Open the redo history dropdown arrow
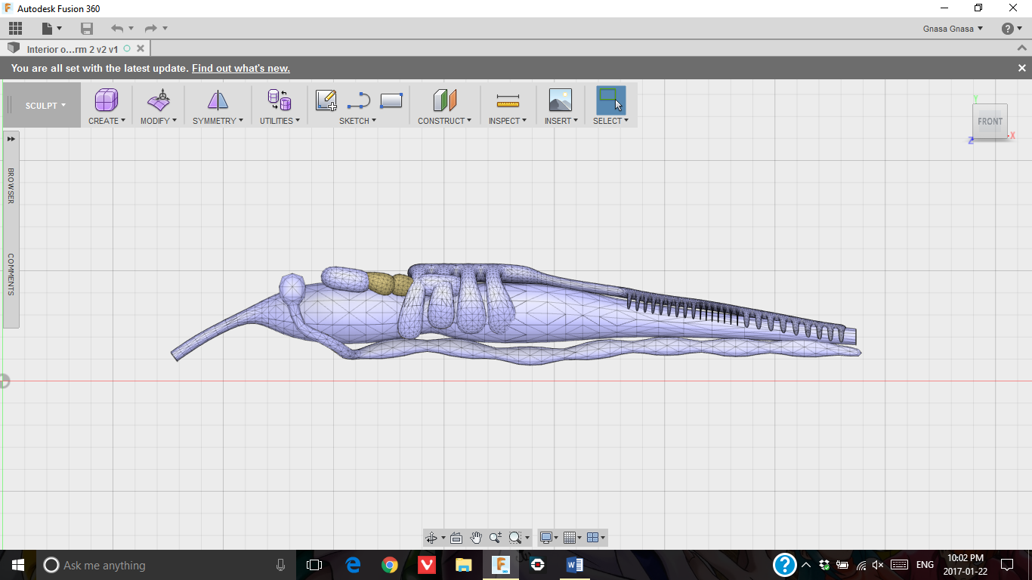This screenshot has width=1032, height=580. (165, 29)
